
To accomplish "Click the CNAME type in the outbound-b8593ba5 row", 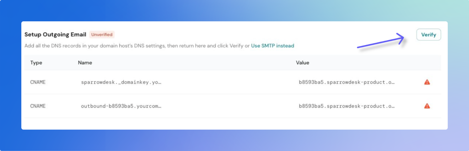I will tap(38, 106).
